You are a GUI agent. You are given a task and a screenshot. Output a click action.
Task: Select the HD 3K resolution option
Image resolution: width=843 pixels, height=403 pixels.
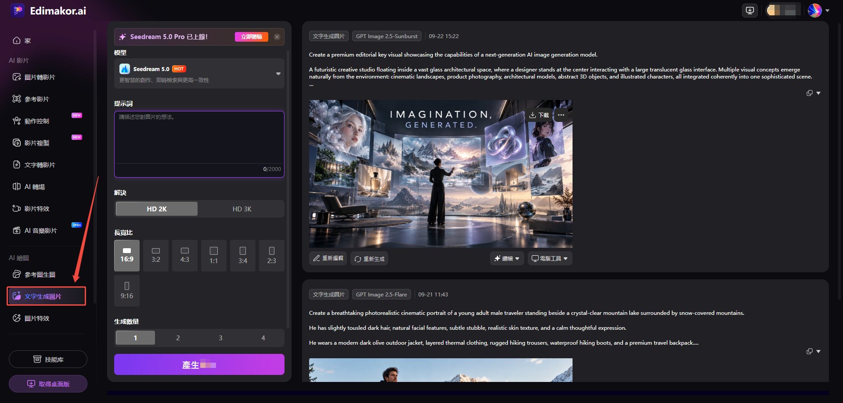click(x=242, y=209)
